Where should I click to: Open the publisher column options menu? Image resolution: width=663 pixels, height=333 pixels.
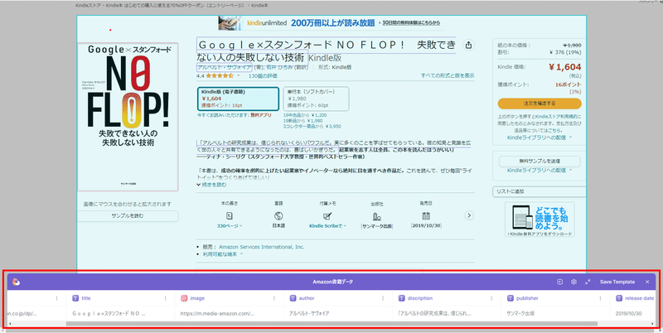tap(600, 298)
